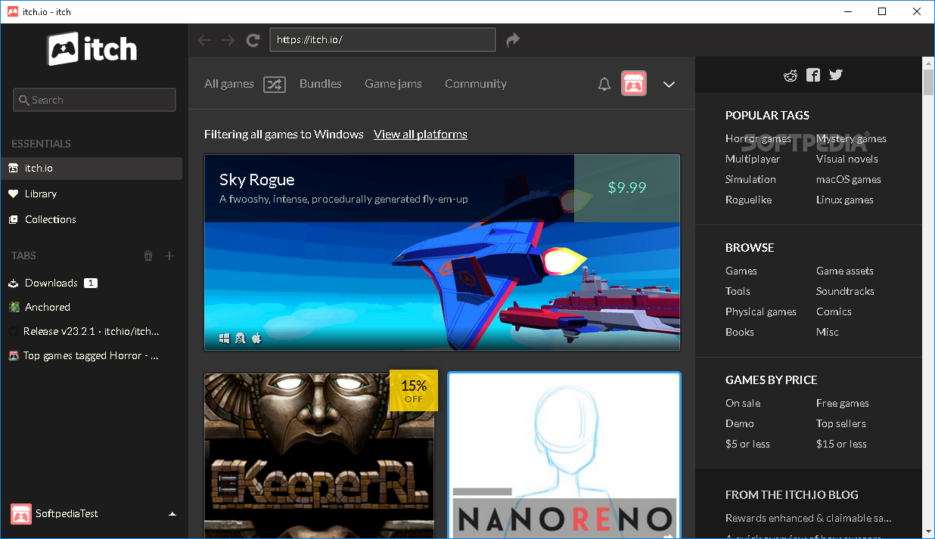The width and height of the screenshot is (935, 539).
Task: Click the Library heart icon
Action: tap(14, 194)
